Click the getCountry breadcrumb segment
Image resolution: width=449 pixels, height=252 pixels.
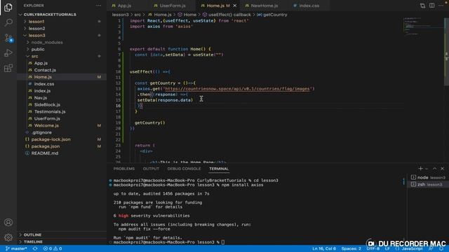click(x=272, y=15)
